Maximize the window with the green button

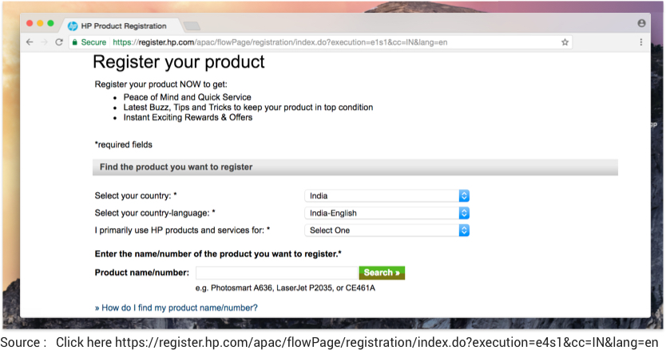pos(50,23)
